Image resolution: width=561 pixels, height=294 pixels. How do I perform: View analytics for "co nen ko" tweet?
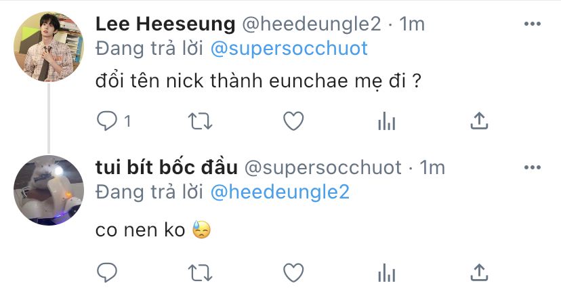(386, 272)
